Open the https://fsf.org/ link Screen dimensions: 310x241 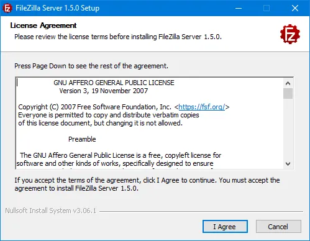coord(202,107)
